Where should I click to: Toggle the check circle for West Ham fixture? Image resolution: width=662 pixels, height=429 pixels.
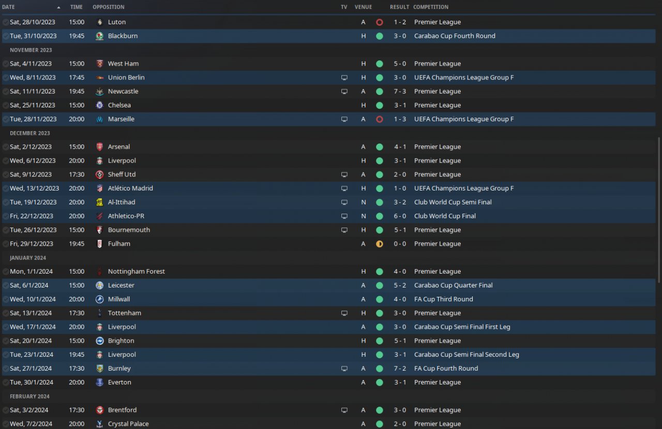(5, 64)
